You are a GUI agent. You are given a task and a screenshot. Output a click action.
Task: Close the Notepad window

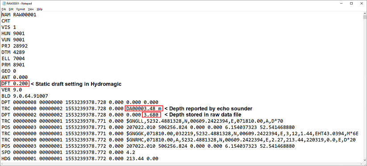362,3
